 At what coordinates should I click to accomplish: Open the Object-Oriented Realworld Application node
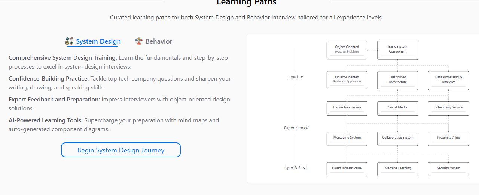[347, 80]
